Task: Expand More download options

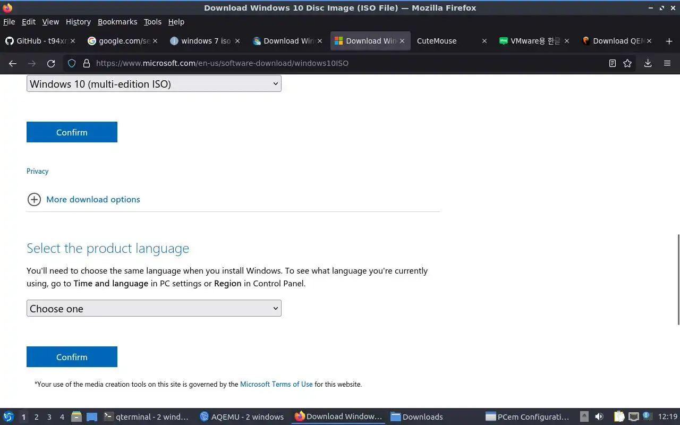Action: pos(93,199)
